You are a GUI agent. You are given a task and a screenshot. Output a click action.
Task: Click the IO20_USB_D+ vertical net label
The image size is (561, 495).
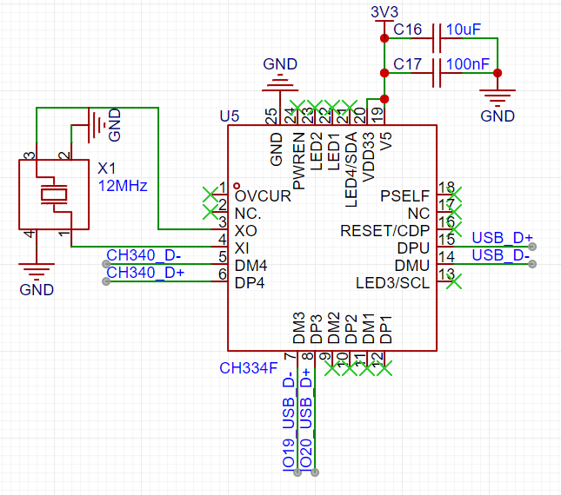point(306,418)
